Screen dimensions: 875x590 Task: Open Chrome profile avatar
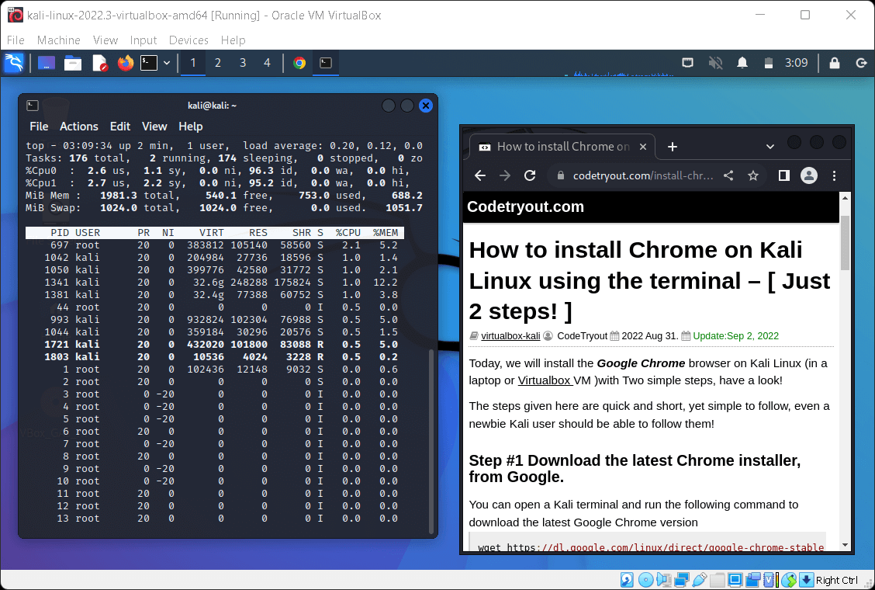[x=809, y=175]
